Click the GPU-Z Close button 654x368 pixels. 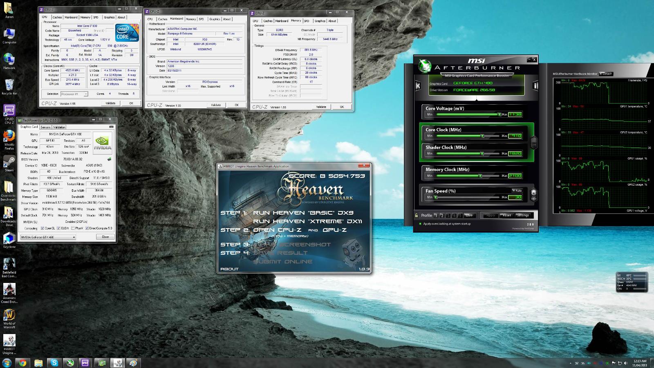[105, 237]
